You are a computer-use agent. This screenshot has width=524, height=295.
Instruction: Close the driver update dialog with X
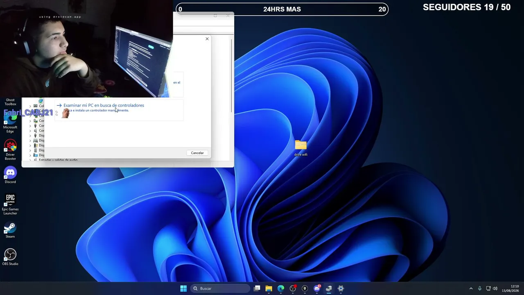point(207,39)
